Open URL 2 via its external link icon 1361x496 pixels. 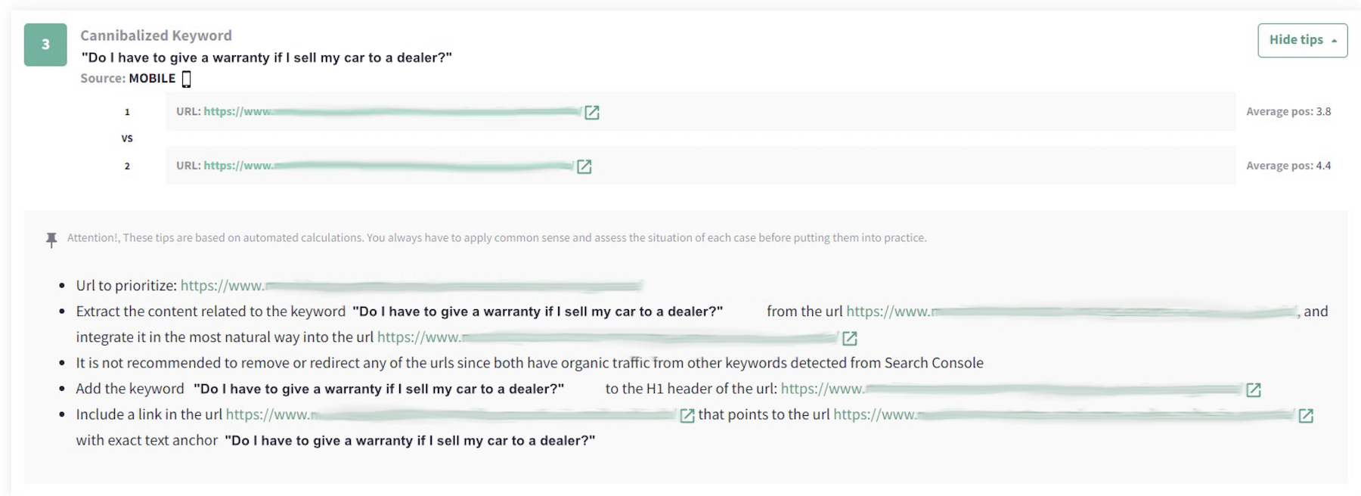point(583,166)
